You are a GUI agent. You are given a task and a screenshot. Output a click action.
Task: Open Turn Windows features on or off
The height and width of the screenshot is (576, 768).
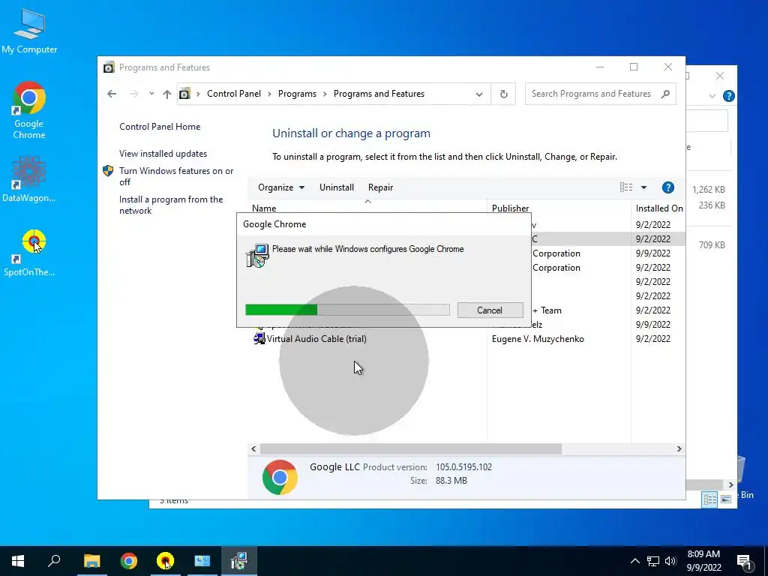(x=176, y=176)
